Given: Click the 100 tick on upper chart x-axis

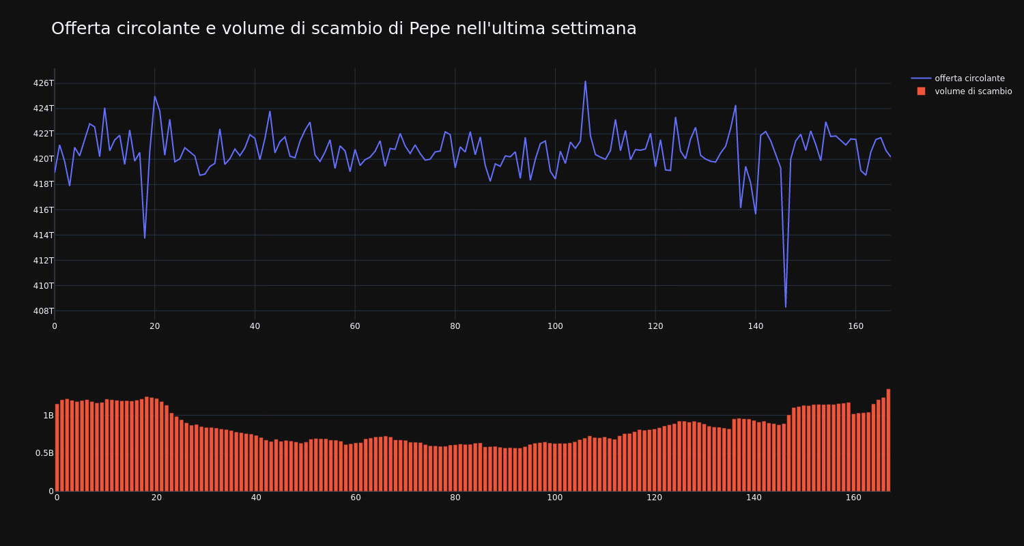Looking at the screenshot, I should [x=555, y=326].
